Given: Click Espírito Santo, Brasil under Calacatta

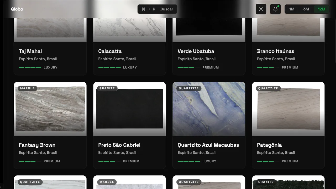Looking at the screenshot, I should (117, 59).
